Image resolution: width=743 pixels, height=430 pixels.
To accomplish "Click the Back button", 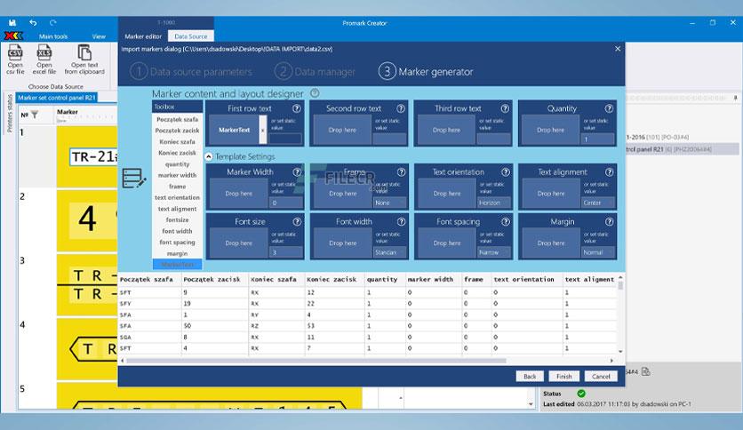I will (x=530, y=377).
